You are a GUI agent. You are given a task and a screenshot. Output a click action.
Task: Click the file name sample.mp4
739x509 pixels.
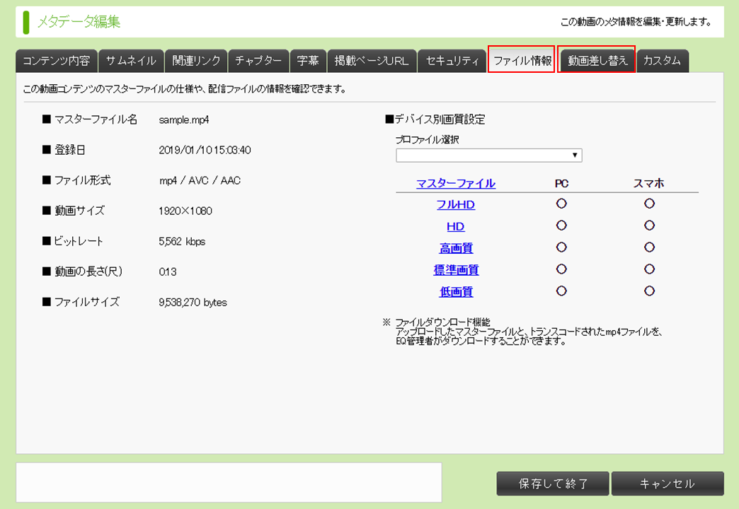coord(184,120)
